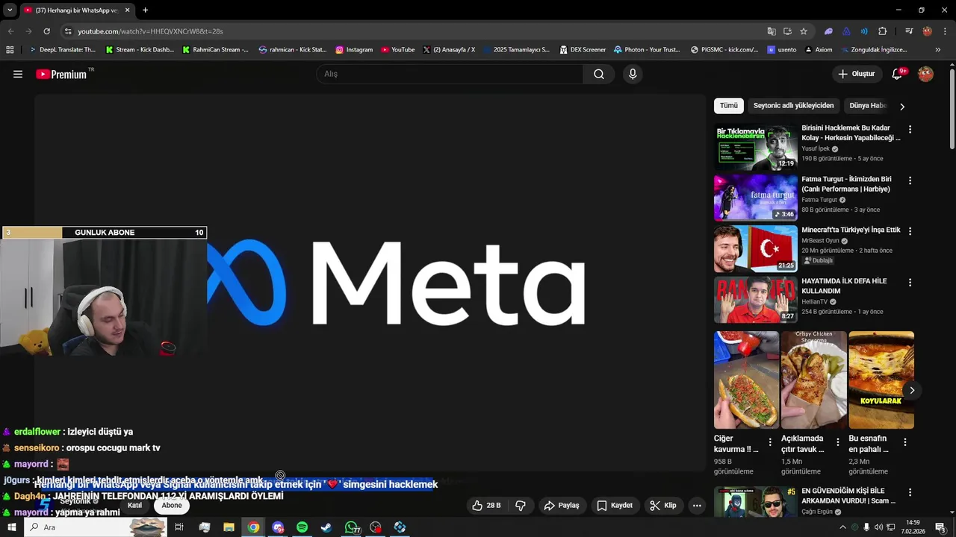Close the YouTube browser tab
The height and width of the screenshot is (537, 956).
[127, 10]
